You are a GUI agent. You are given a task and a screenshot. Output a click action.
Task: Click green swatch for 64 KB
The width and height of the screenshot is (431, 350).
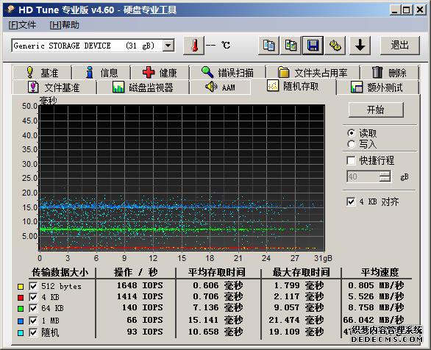tap(21, 309)
